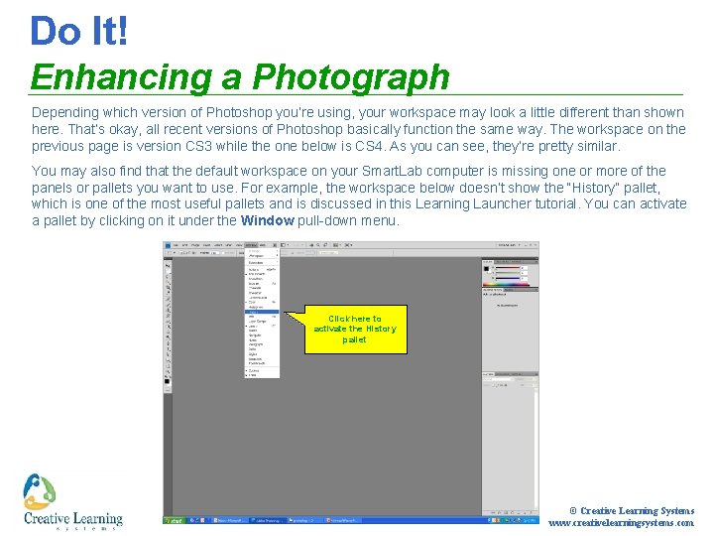Toggle Adjustments checked item in Window menu
The height and width of the screenshot is (536, 714).
point(262,274)
